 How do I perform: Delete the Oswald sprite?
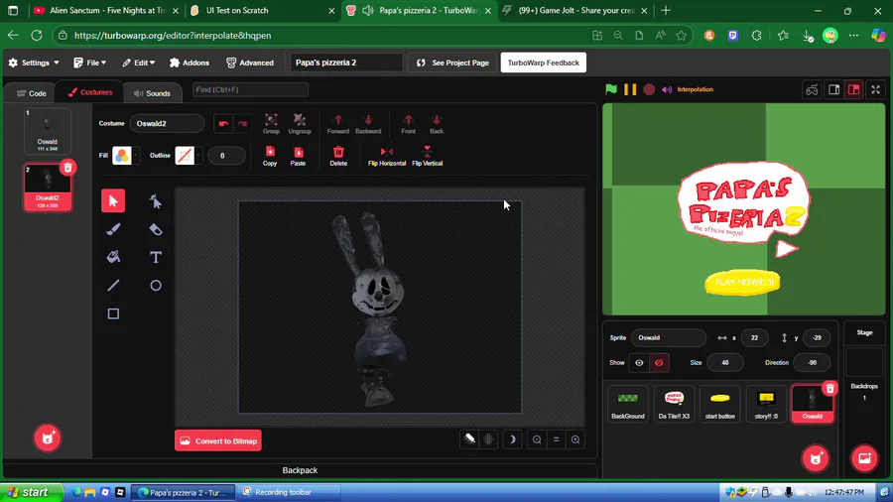[829, 389]
